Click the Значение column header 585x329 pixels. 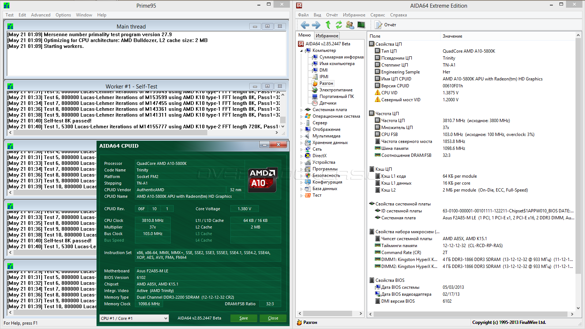[x=452, y=36]
